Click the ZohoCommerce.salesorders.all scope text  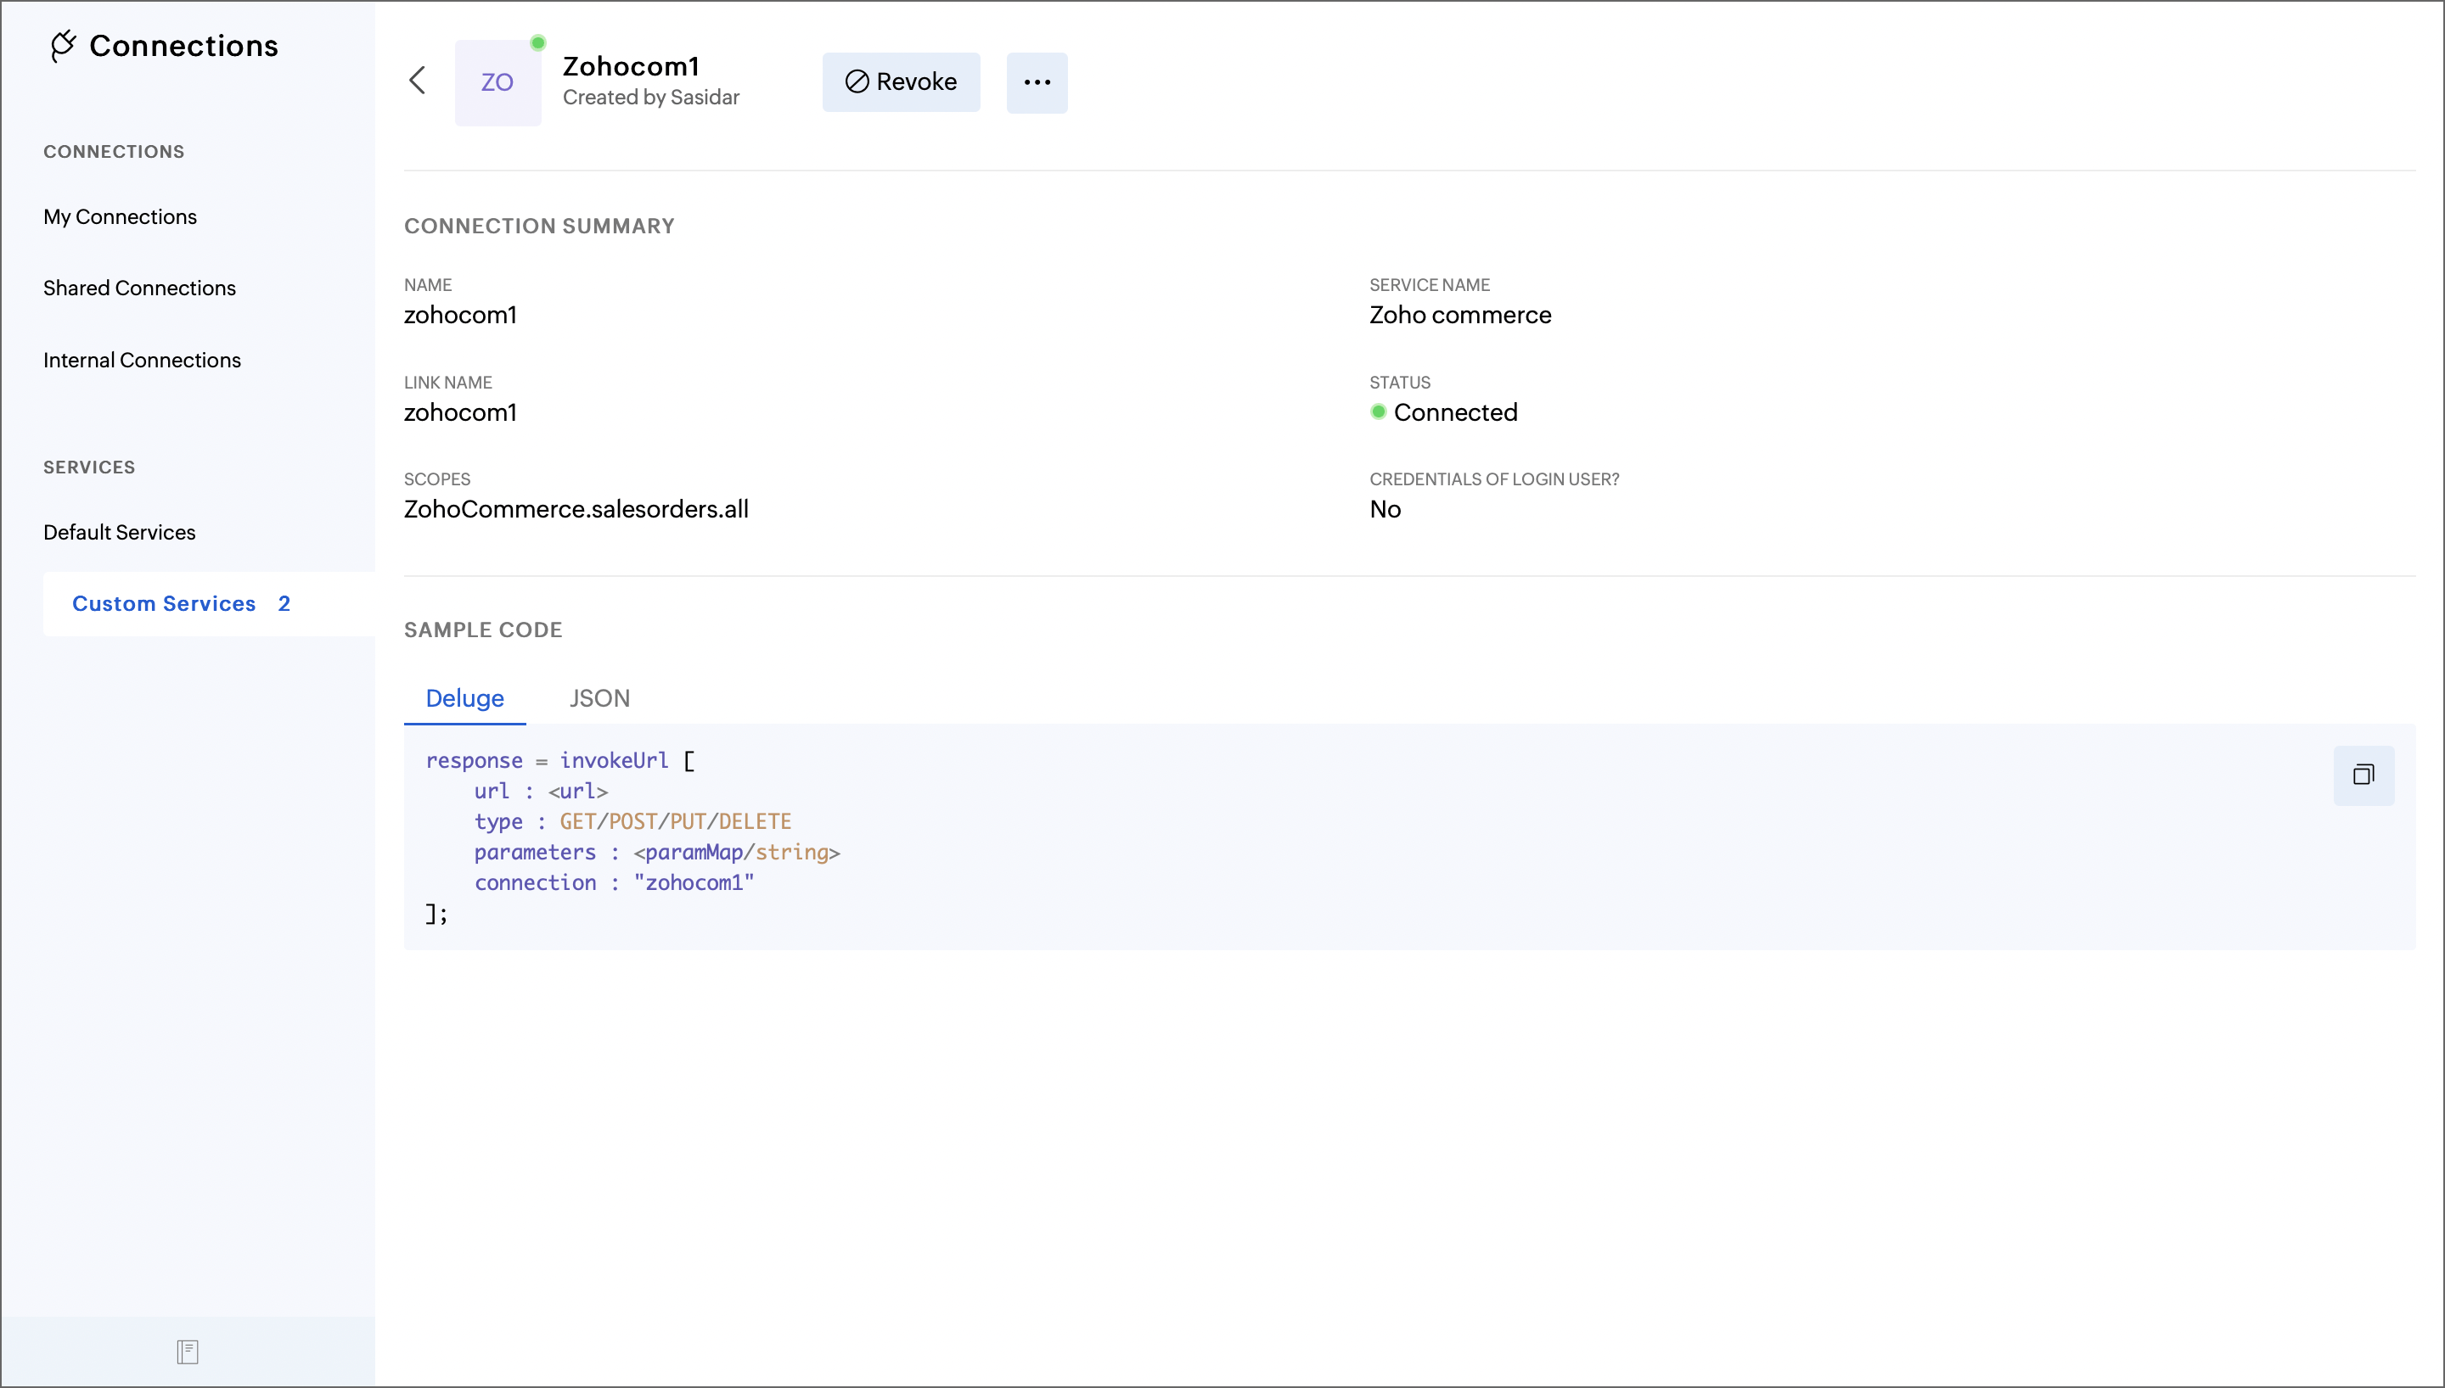pyautogui.click(x=576, y=509)
